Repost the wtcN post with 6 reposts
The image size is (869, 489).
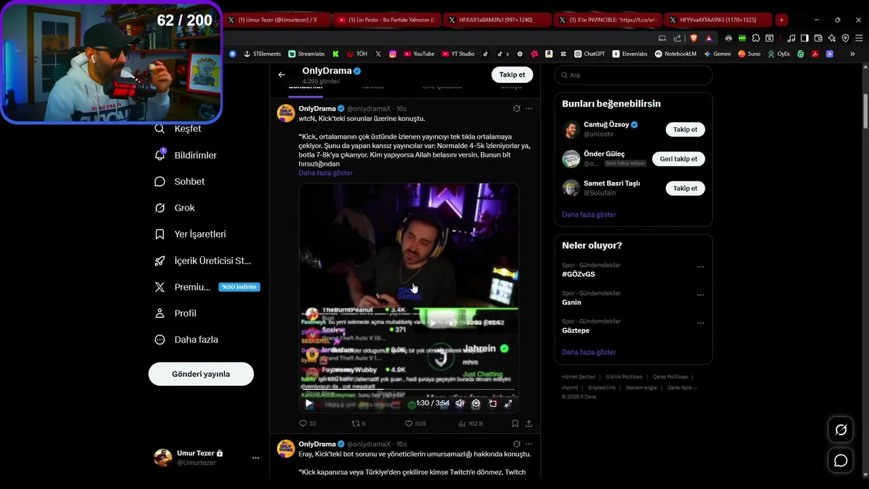point(358,423)
